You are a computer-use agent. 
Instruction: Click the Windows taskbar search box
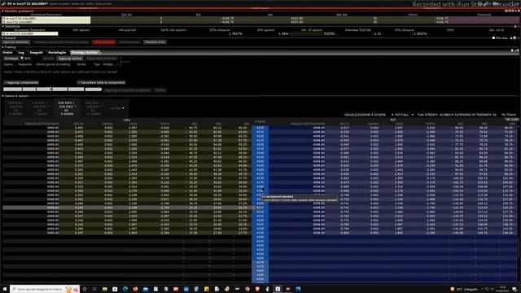45,289
